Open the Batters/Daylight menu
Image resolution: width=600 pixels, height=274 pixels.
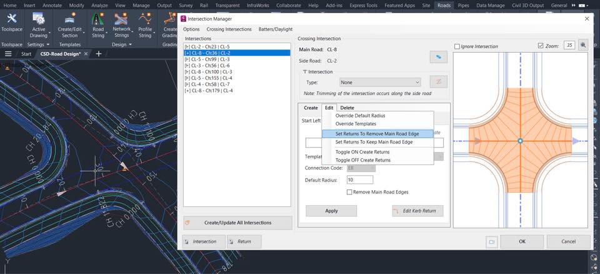(x=276, y=29)
